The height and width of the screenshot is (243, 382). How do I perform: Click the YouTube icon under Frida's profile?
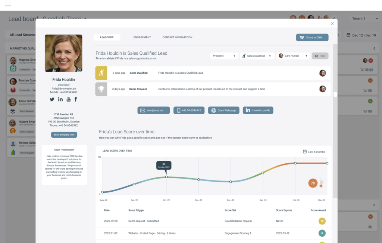point(69,99)
